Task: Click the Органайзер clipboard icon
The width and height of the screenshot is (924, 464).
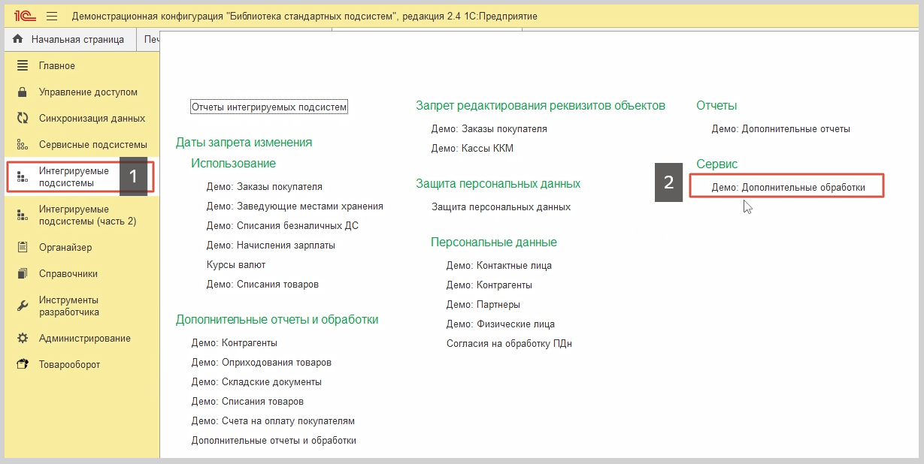Action: 23,247
